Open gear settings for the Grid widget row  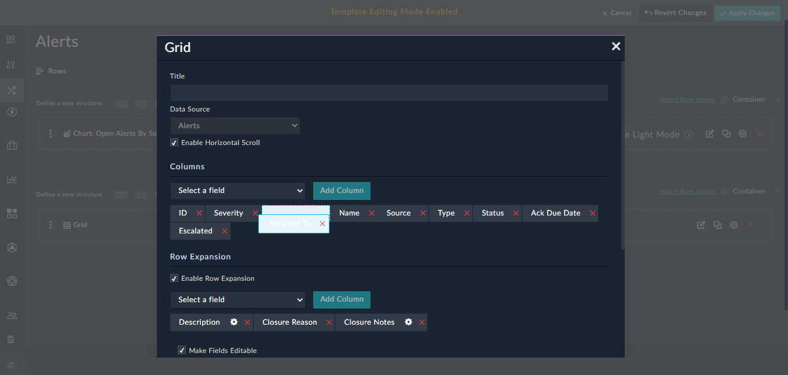(x=734, y=225)
